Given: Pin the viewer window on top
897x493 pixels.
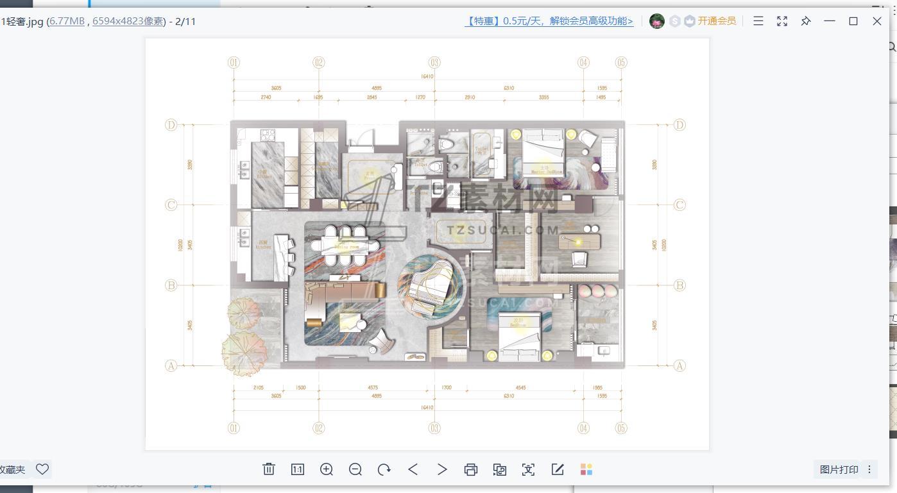Looking at the screenshot, I should (x=806, y=21).
